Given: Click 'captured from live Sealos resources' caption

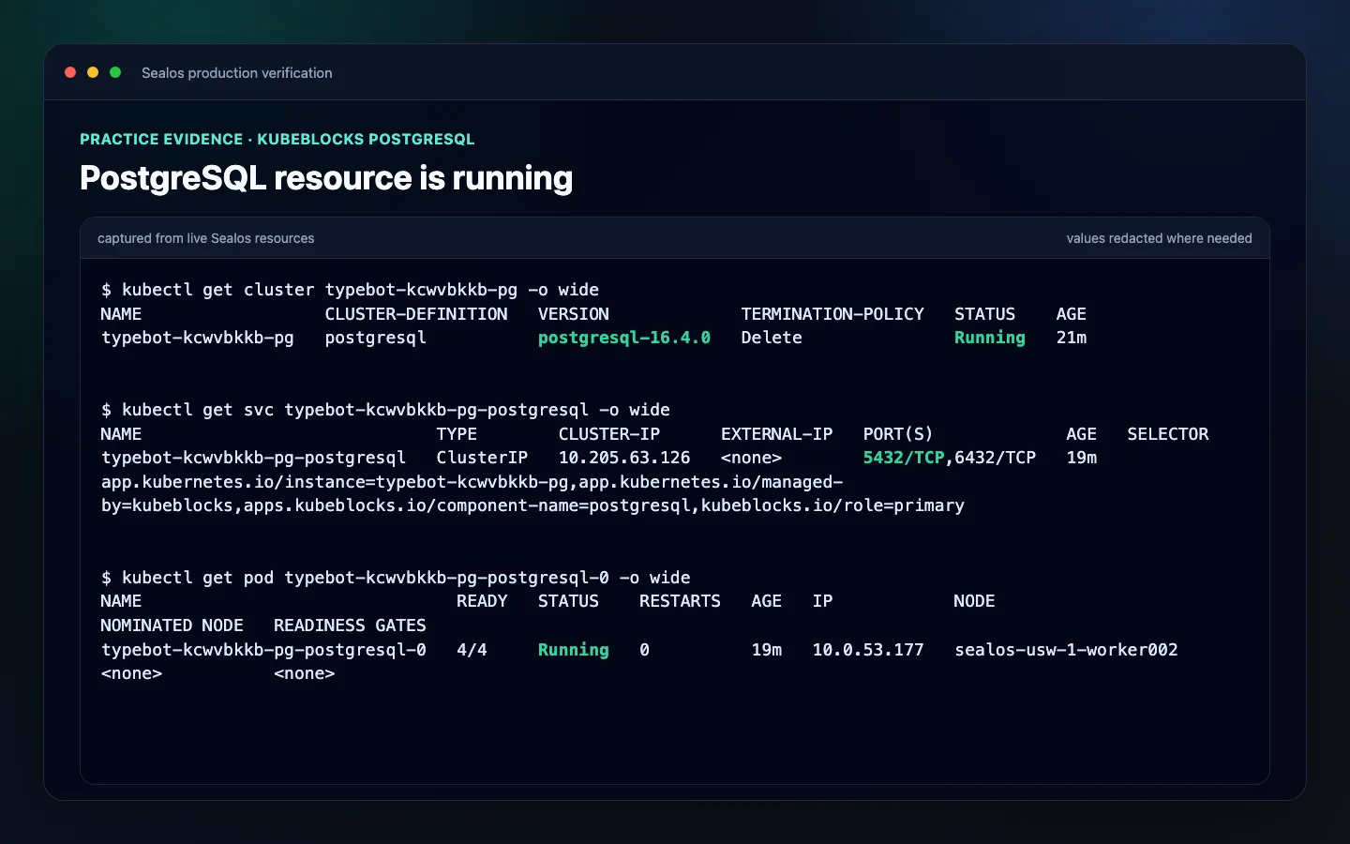Looking at the screenshot, I should (206, 238).
